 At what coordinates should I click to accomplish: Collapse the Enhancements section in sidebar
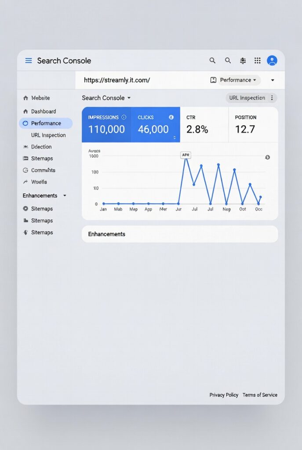coord(65,196)
